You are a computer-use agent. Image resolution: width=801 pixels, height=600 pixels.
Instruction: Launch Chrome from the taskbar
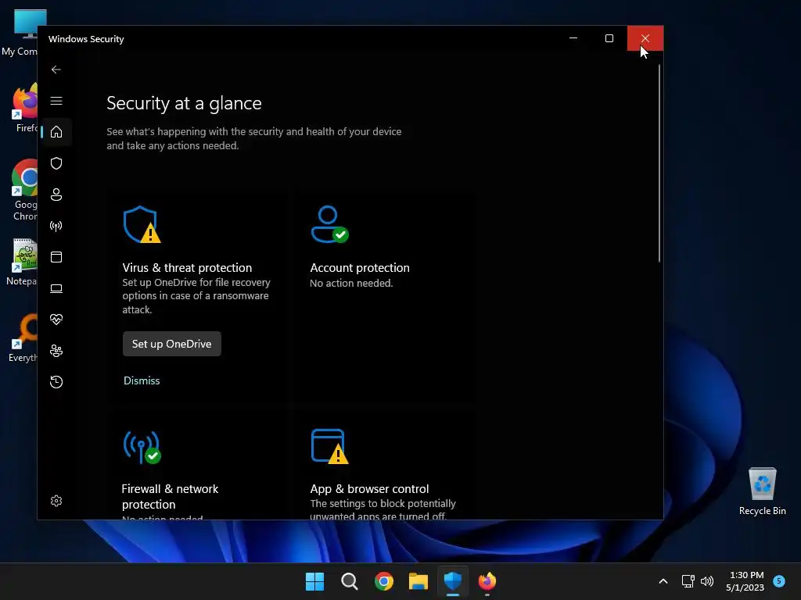(383, 581)
